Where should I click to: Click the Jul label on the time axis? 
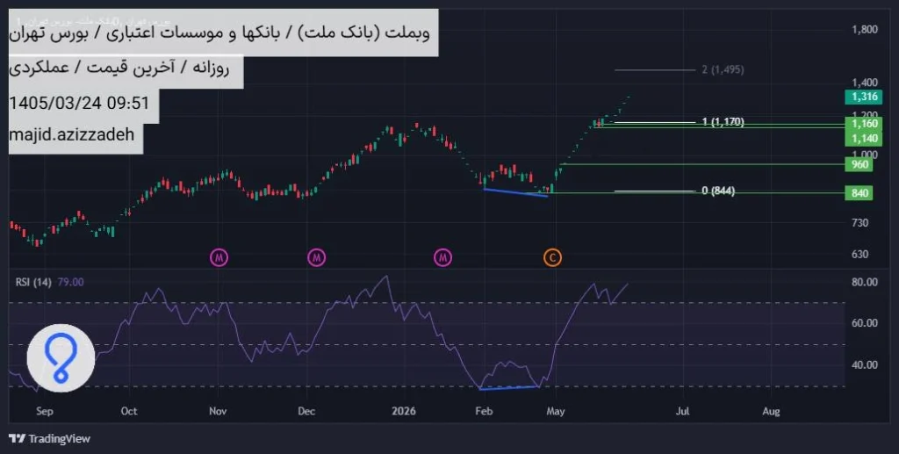pyautogui.click(x=682, y=411)
